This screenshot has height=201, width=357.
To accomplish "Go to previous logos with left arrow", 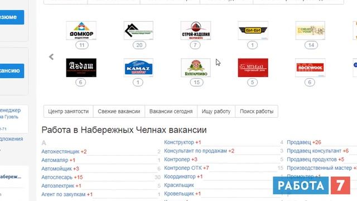I will point(51,57).
